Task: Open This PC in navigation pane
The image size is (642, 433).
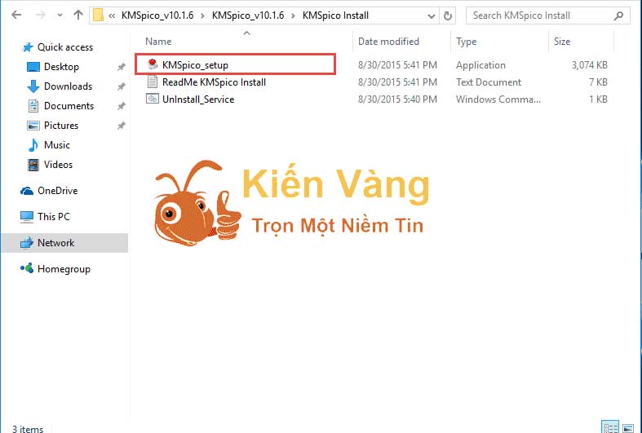Action: [54, 217]
